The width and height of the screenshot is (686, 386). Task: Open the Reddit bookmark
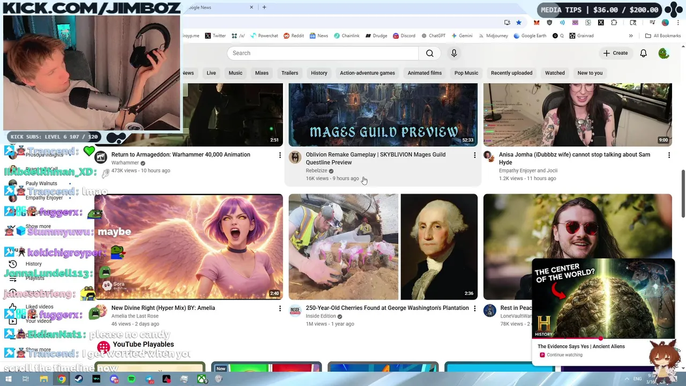coord(294,36)
